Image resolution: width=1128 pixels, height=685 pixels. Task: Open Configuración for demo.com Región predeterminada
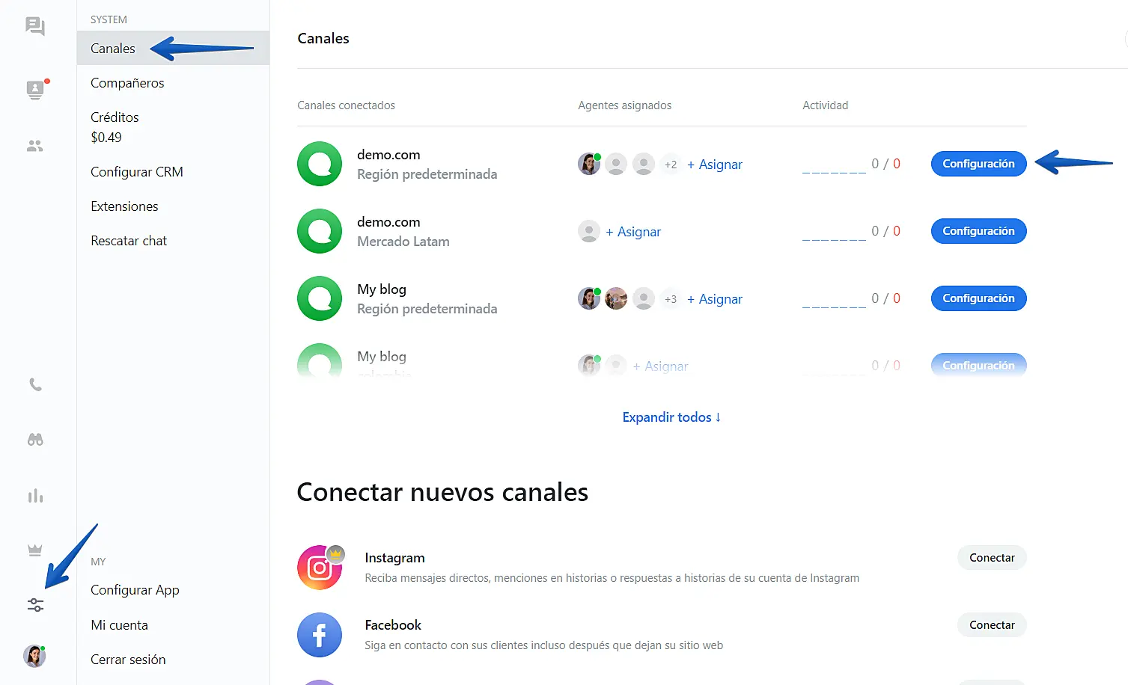click(x=978, y=164)
